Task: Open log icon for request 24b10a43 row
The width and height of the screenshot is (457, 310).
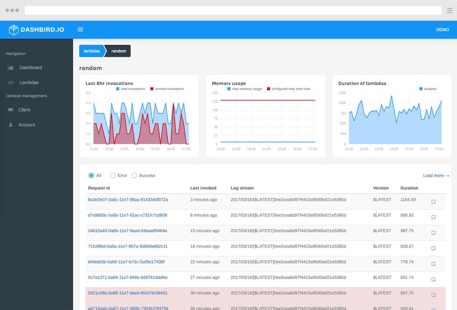Action: pyautogui.click(x=433, y=232)
